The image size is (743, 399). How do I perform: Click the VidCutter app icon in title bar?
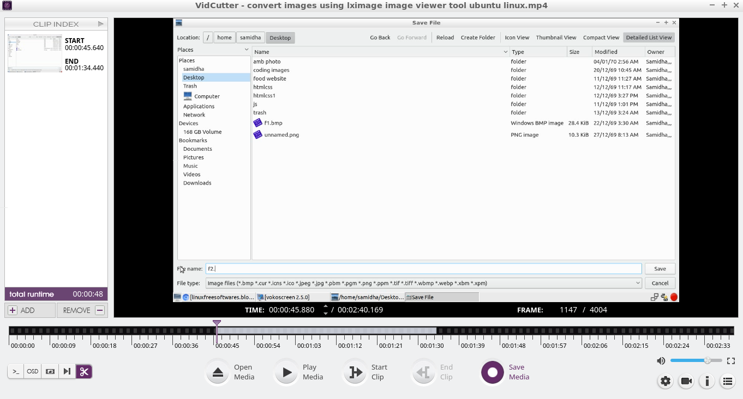[7, 5]
